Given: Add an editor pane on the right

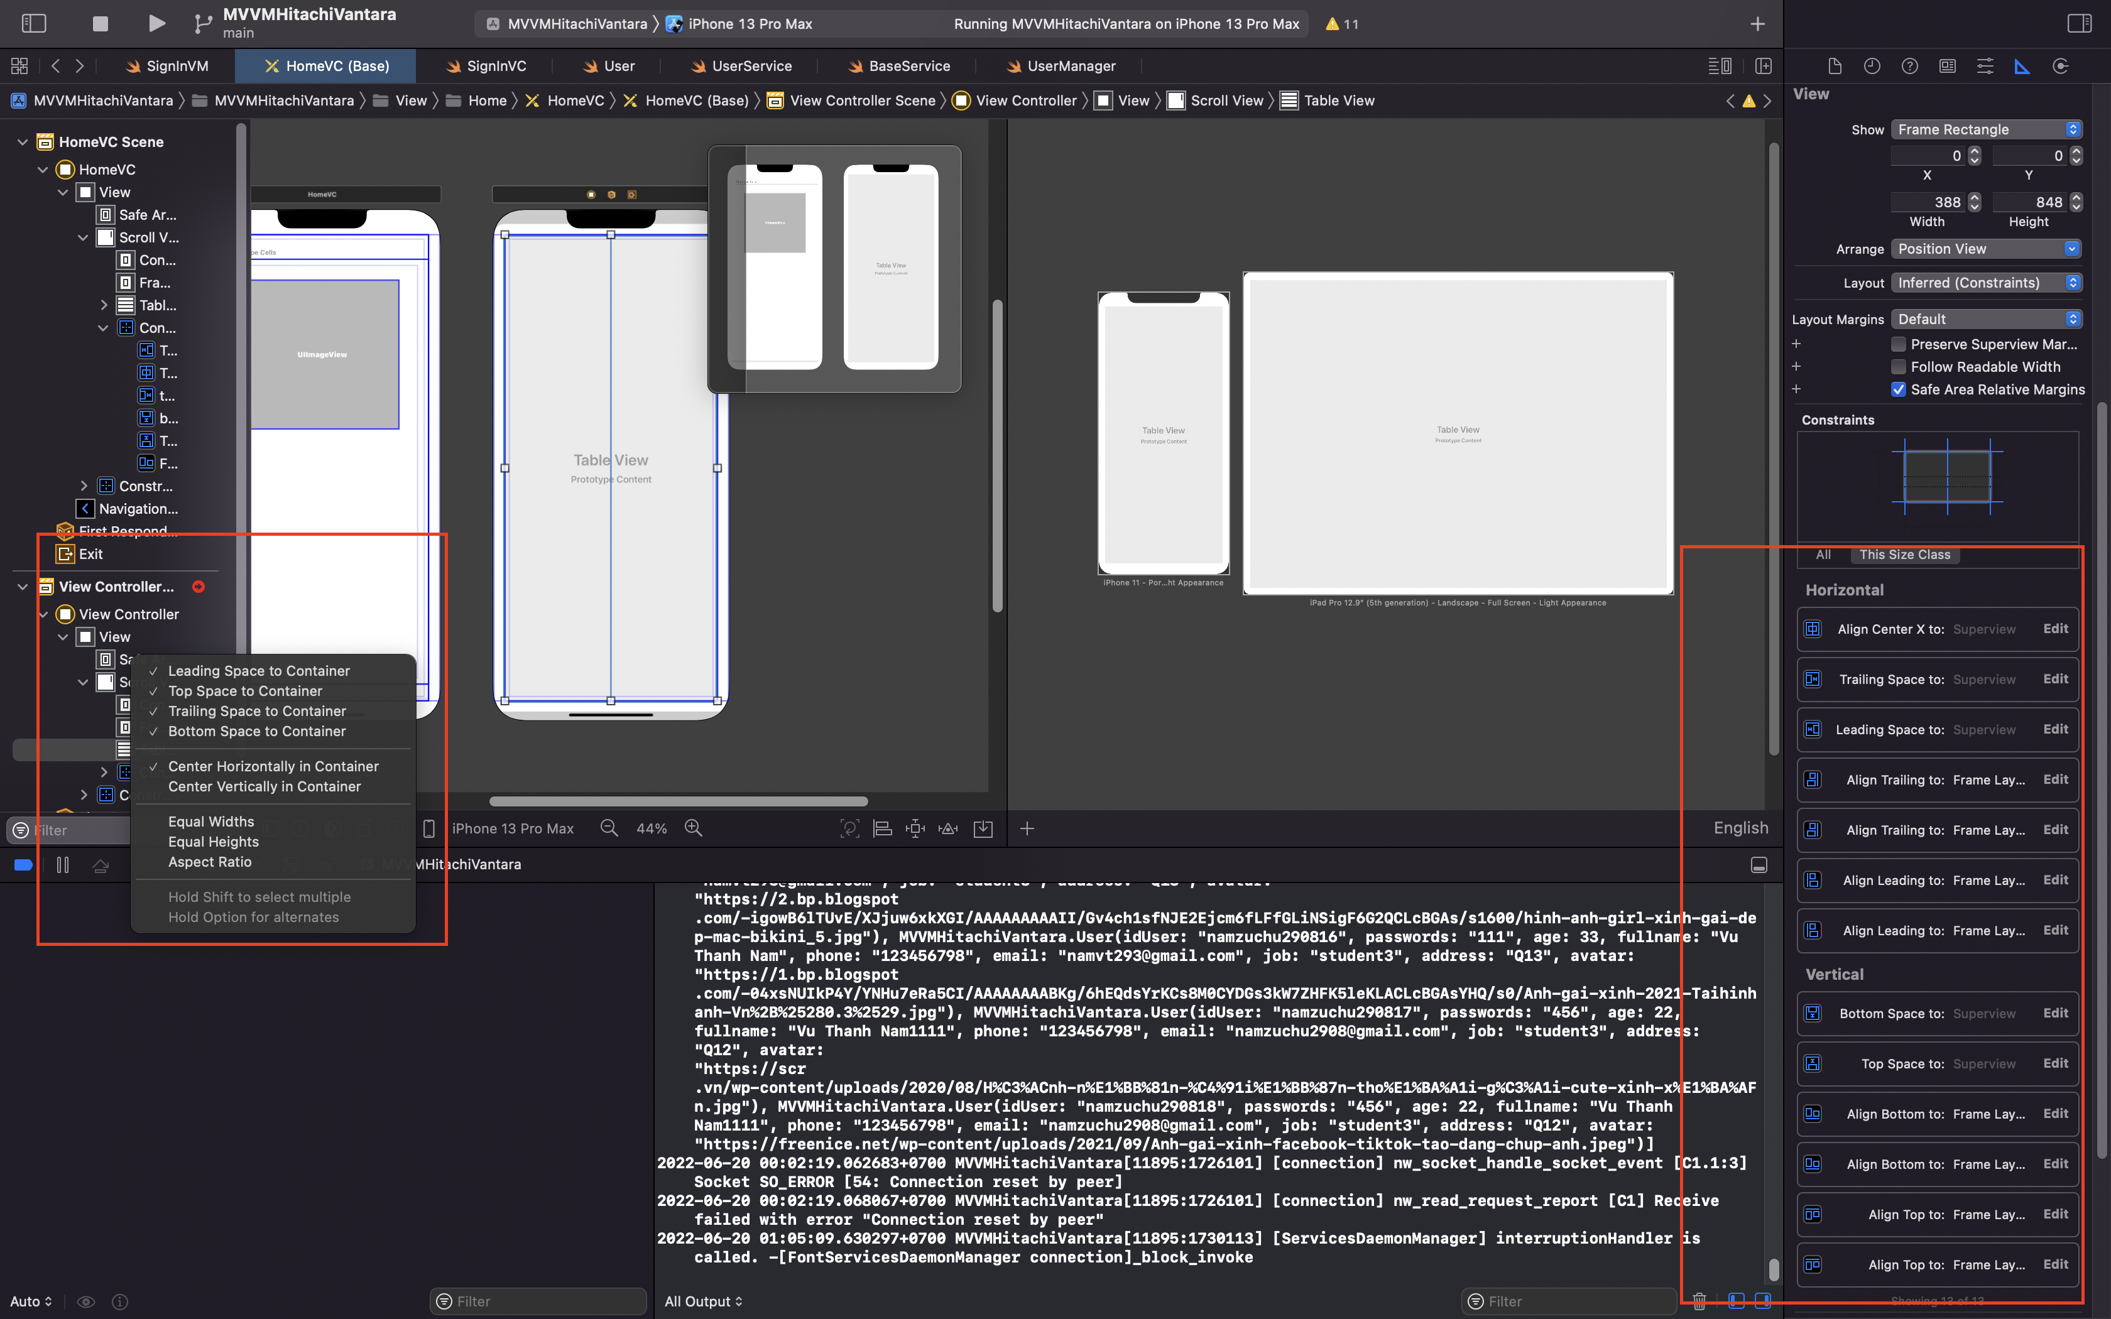Looking at the screenshot, I should click(1763, 67).
